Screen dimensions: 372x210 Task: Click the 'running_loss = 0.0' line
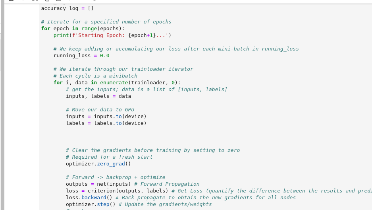(x=81, y=56)
